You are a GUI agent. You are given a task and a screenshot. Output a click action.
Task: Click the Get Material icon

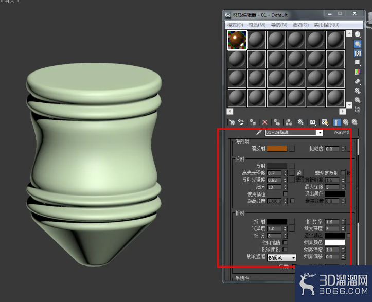(232, 122)
